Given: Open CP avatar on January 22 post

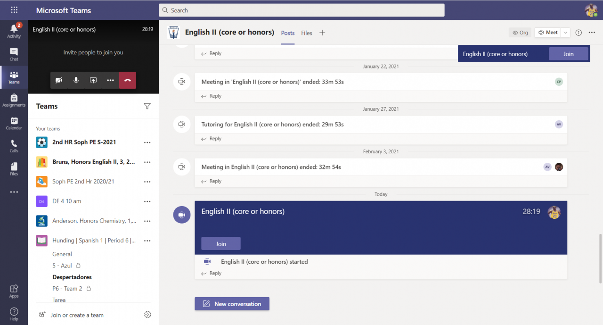Looking at the screenshot, I should 559,82.
